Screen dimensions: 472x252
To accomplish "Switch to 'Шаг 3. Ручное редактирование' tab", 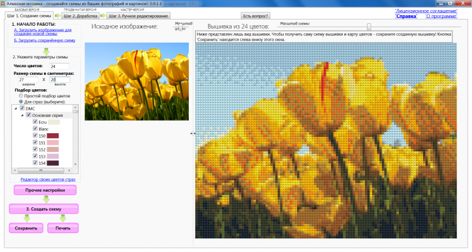I will pyautogui.click(x=138, y=16).
